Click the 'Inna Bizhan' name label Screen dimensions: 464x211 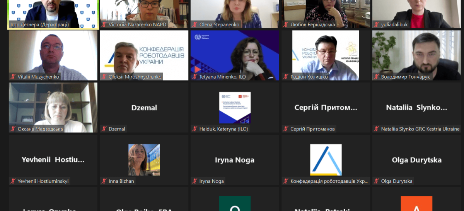tap(121, 181)
